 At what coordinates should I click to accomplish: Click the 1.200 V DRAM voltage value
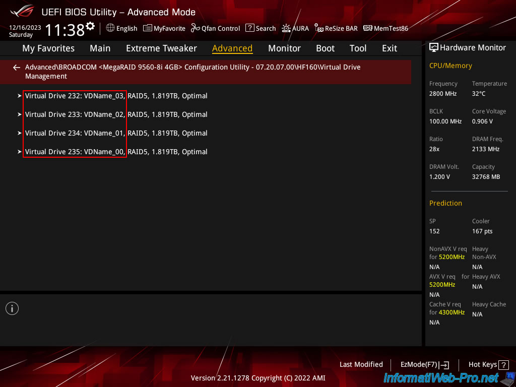[439, 177]
